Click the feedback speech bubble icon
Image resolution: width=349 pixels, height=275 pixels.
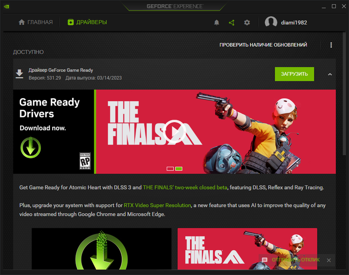(x=265, y=260)
